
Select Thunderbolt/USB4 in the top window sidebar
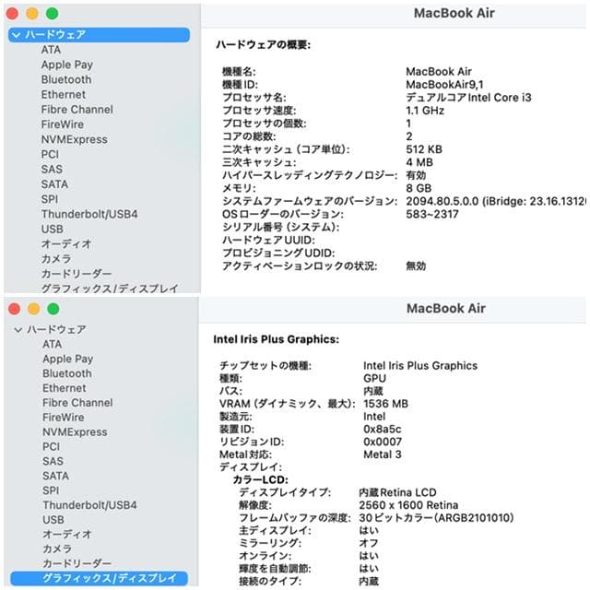(89, 214)
